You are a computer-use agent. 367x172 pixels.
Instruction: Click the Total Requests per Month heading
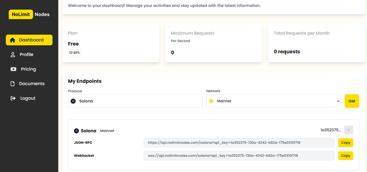click(302, 33)
